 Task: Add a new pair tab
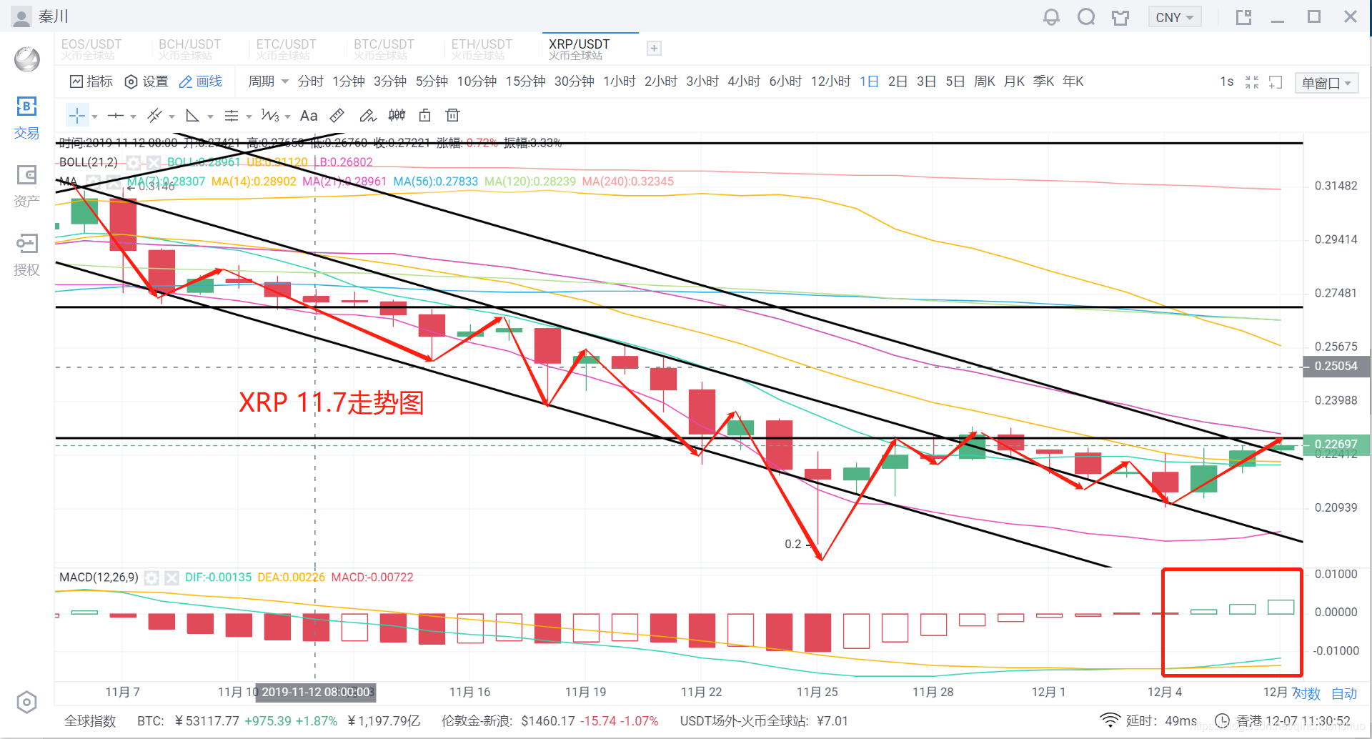coord(654,49)
